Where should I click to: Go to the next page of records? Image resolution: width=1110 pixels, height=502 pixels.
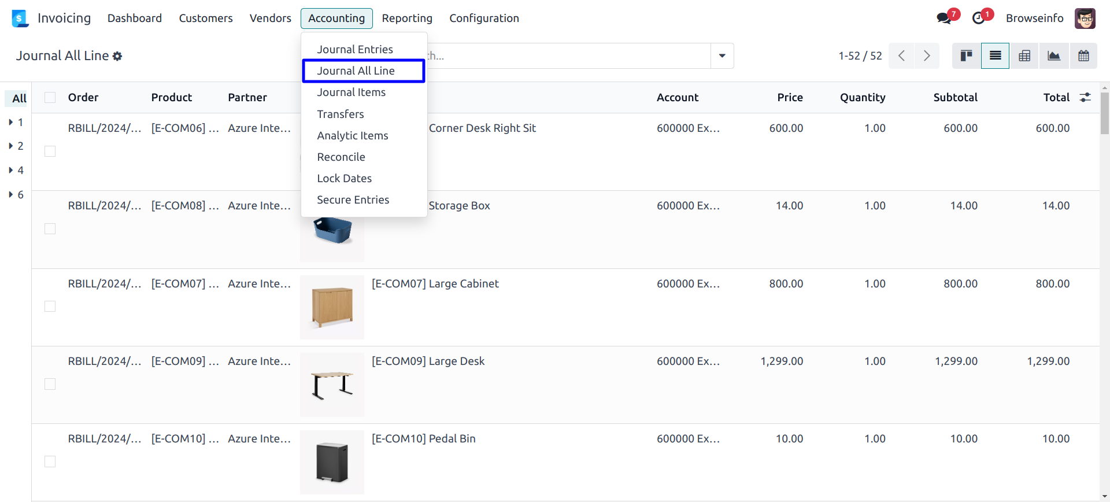[x=927, y=56]
